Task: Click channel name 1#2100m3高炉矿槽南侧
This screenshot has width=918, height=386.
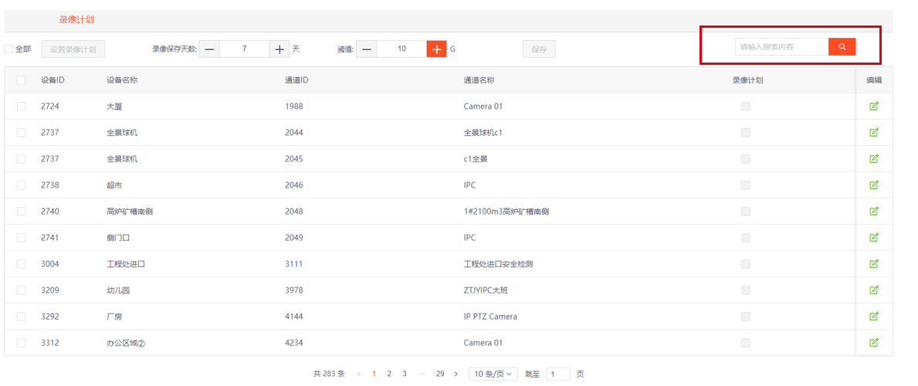Action: (506, 212)
